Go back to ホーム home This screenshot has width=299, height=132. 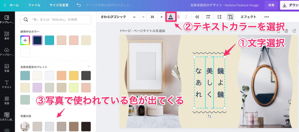[x=11, y=5]
